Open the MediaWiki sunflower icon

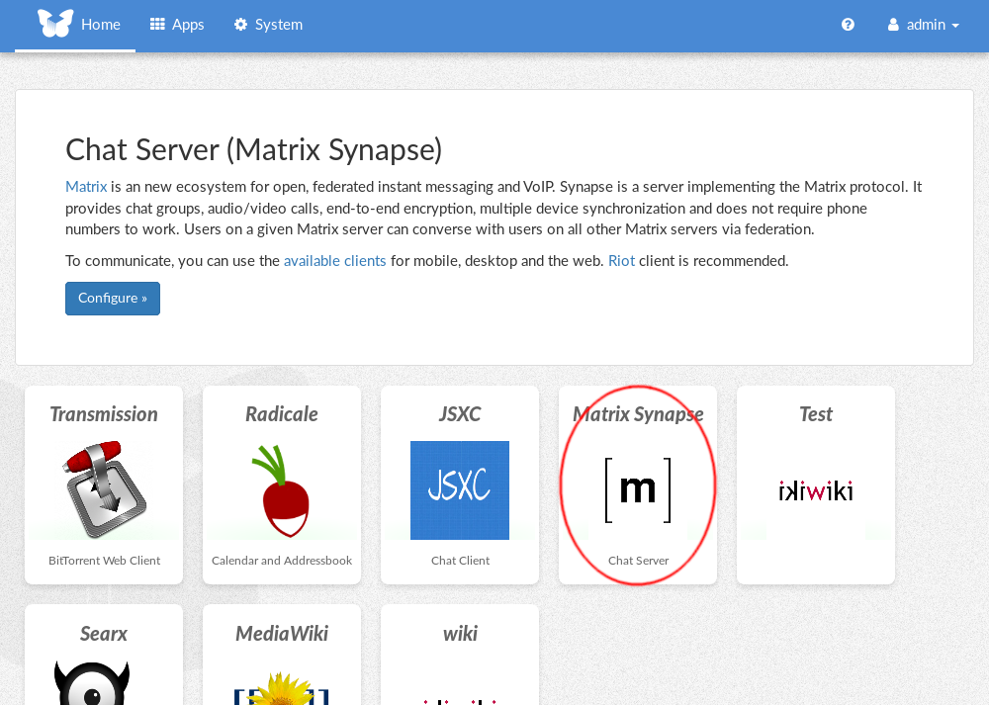click(x=281, y=688)
